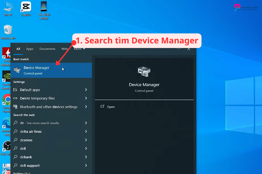Select the All search tab
The height and width of the screenshot is (174, 262).
(18, 49)
